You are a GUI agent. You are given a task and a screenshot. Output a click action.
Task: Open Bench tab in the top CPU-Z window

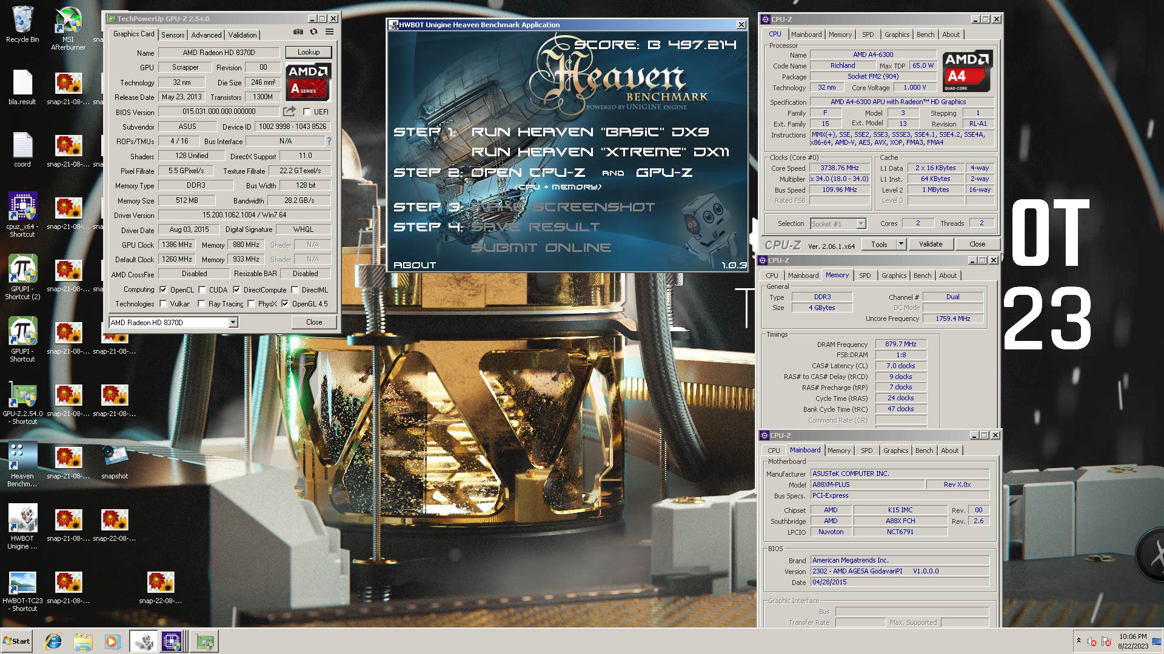point(925,35)
